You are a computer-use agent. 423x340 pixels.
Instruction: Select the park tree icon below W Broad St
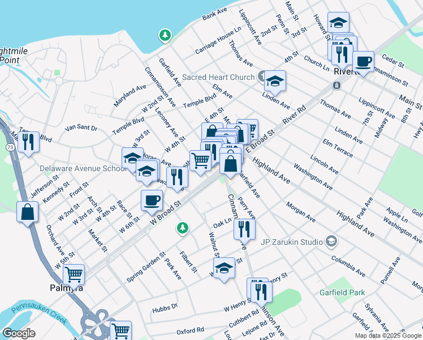[182, 228]
